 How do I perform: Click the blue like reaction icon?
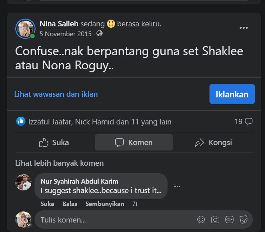tap(21, 121)
